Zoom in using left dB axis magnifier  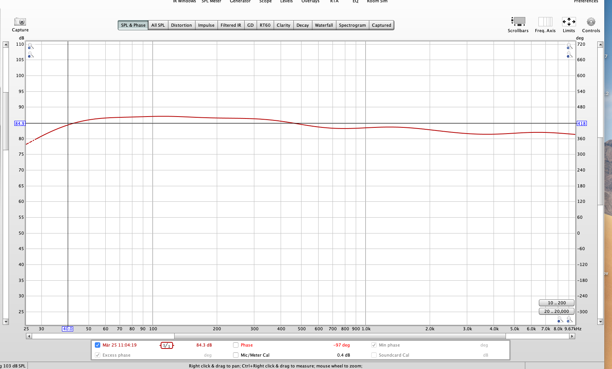(31, 46)
